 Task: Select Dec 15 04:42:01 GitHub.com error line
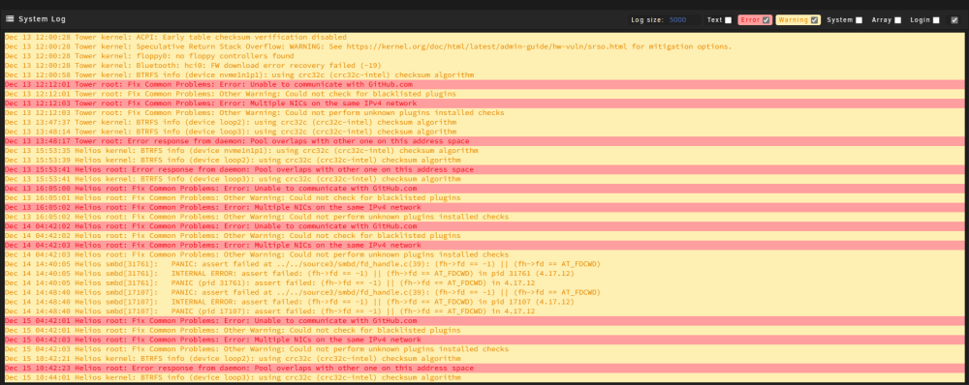point(484,321)
